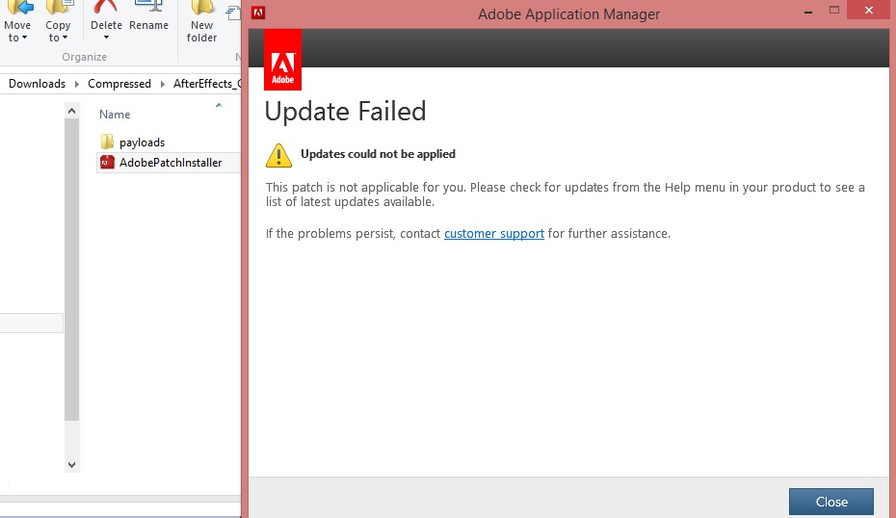Go to Downloads in the address breadcrumb

(x=38, y=84)
